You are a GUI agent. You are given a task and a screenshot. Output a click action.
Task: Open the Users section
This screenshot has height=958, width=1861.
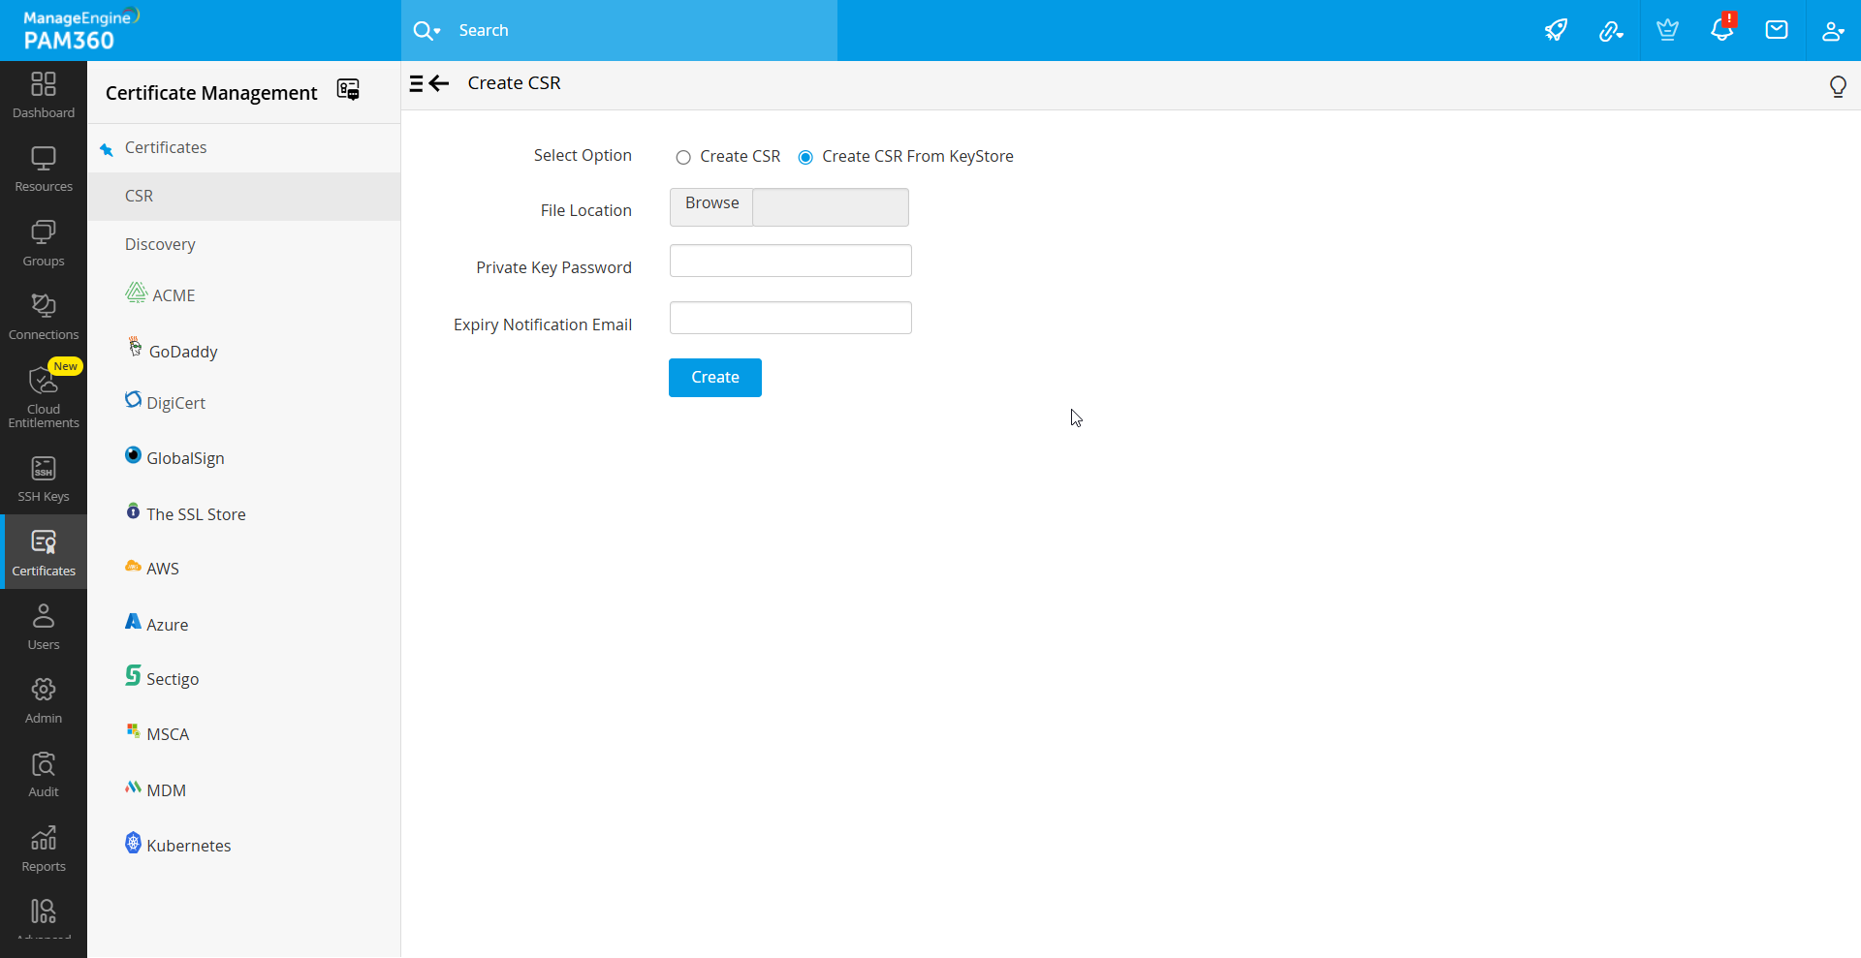tap(44, 628)
